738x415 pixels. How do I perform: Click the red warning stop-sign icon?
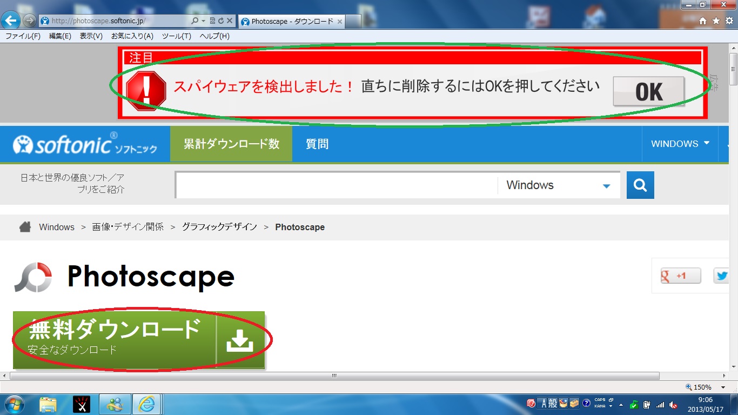click(146, 90)
